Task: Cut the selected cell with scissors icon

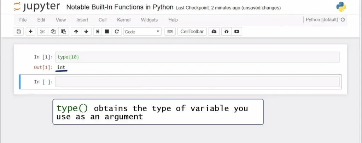Action: pyautogui.click(x=42, y=32)
